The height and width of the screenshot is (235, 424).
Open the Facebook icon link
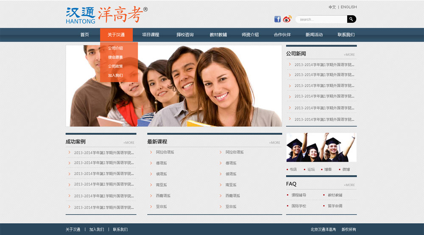tap(277, 19)
